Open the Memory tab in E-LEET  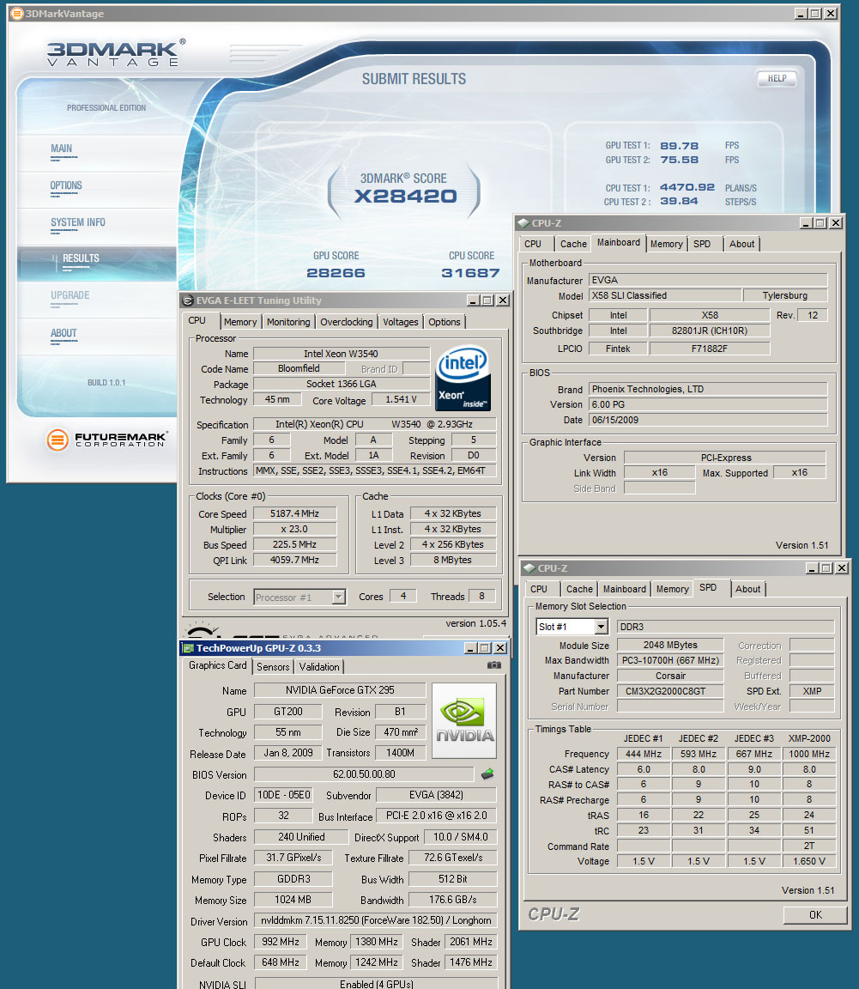[x=240, y=322]
